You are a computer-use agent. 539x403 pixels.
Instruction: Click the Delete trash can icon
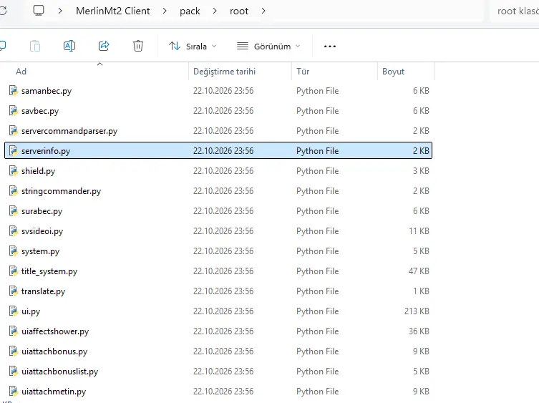pyautogui.click(x=138, y=46)
